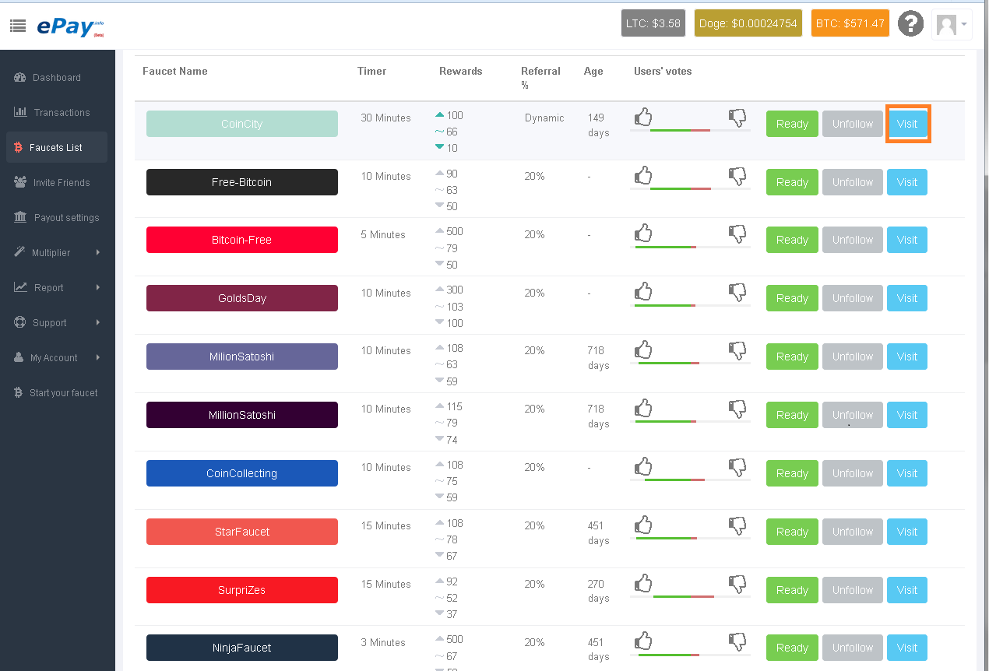Click the Free-Bitcoin faucet name button

pyautogui.click(x=242, y=182)
